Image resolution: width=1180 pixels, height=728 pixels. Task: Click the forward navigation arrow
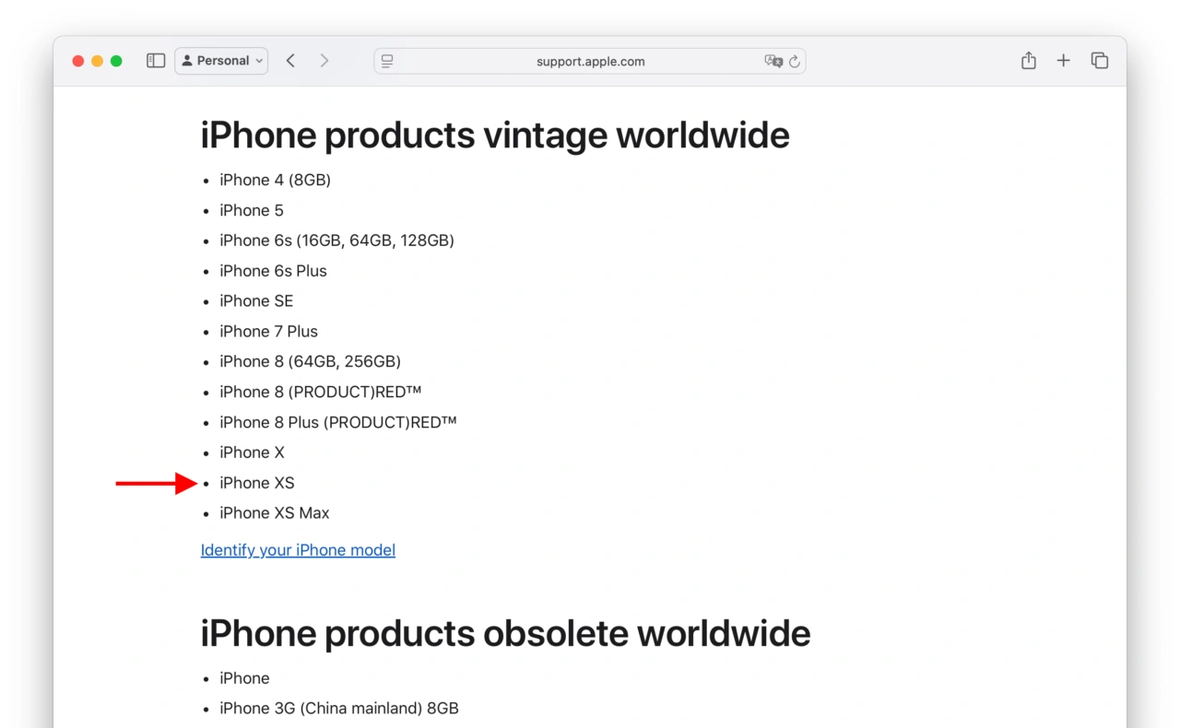pyautogui.click(x=324, y=61)
